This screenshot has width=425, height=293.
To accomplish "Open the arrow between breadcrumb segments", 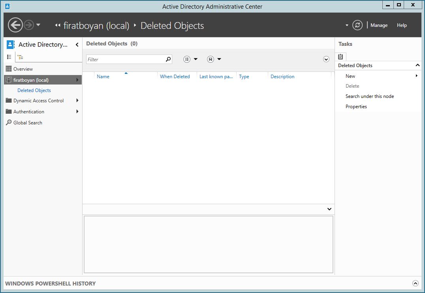I will (x=135, y=25).
